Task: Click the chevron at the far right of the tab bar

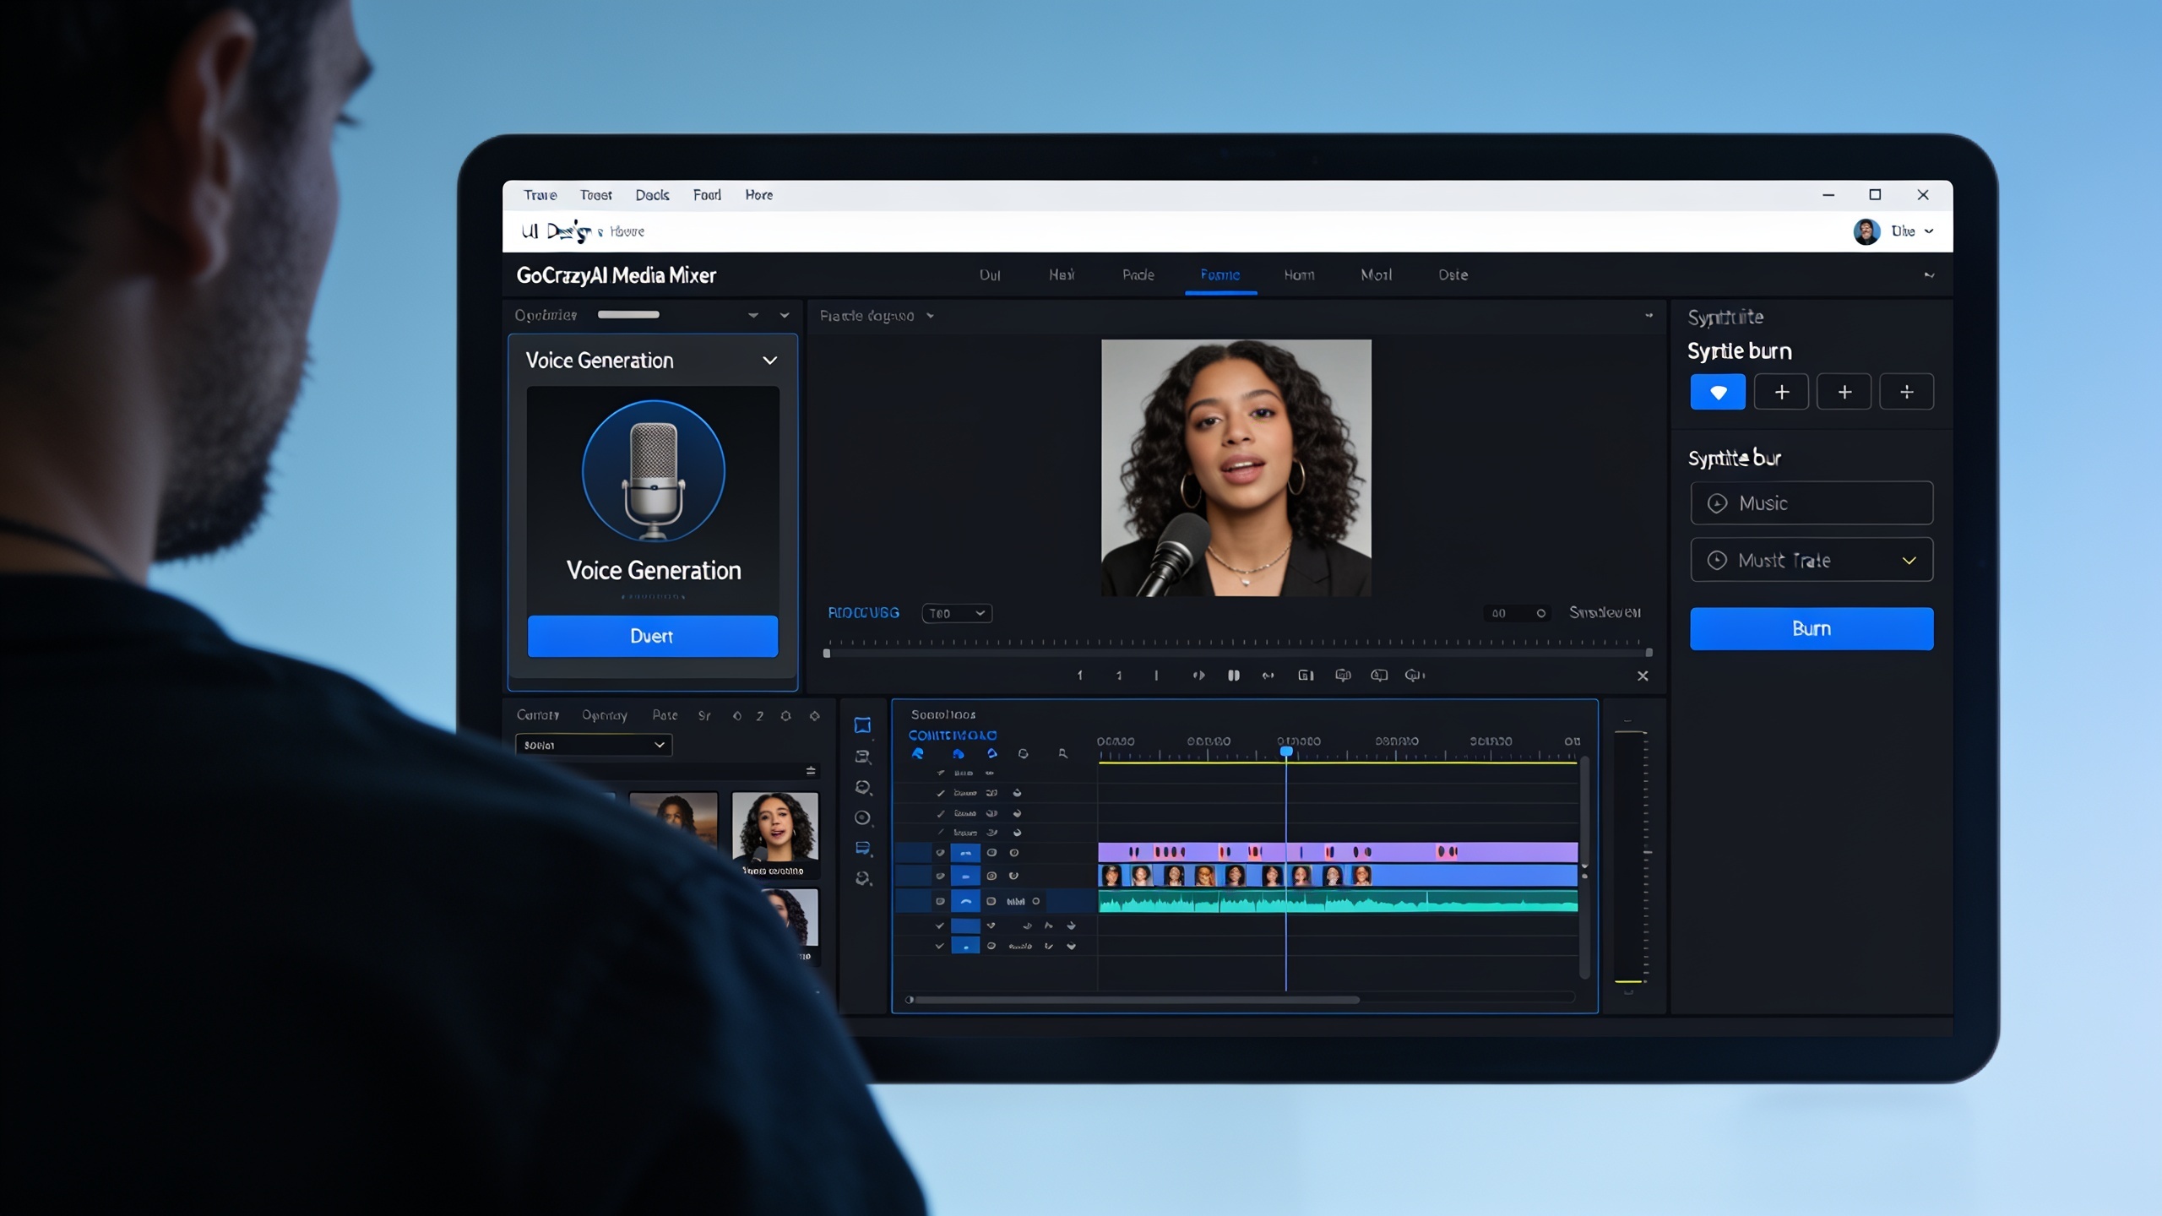Action: click(1929, 275)
